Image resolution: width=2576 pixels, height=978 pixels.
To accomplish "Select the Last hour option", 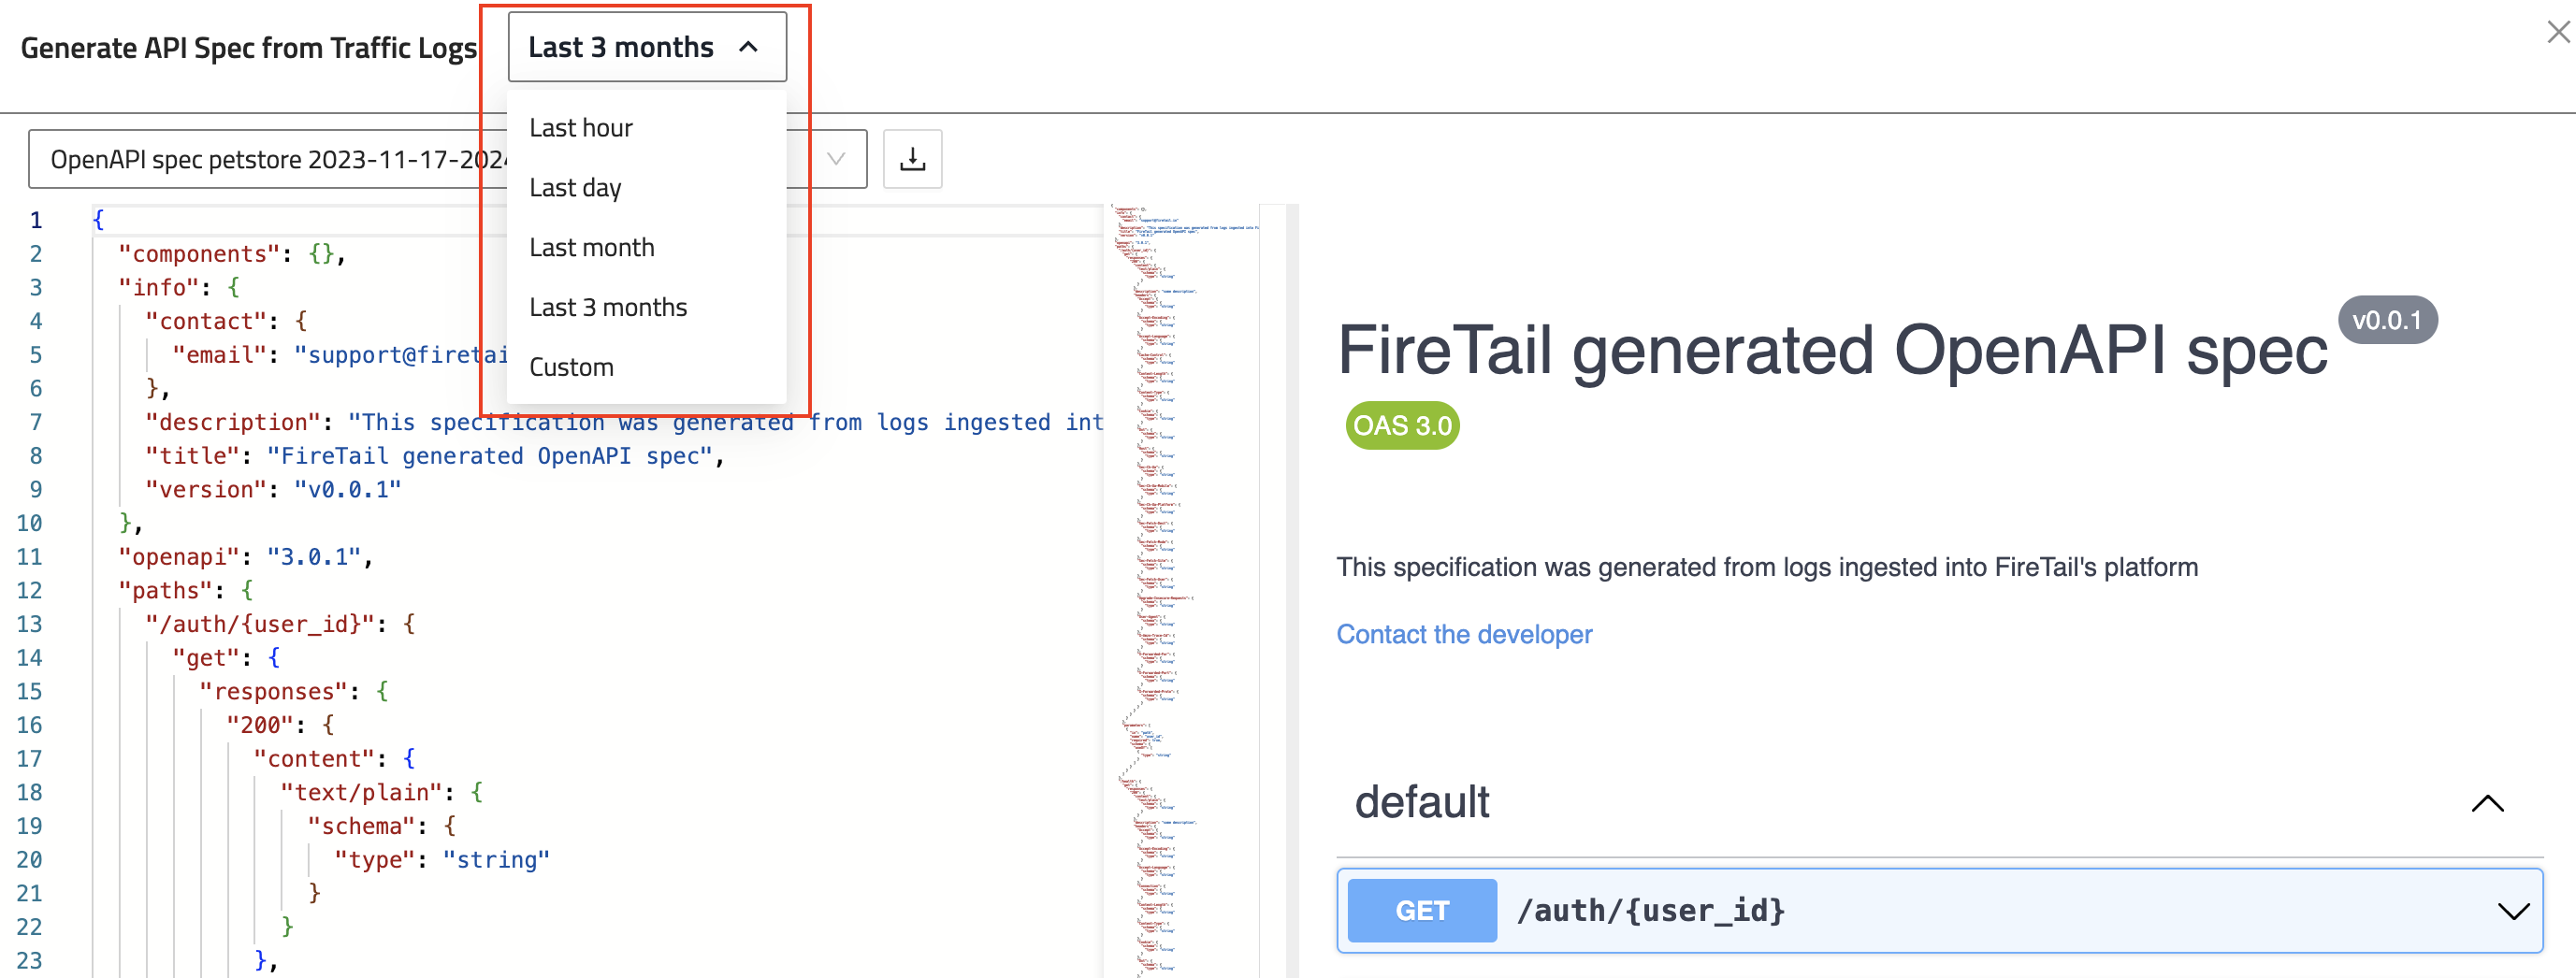I will coord(581,128).
